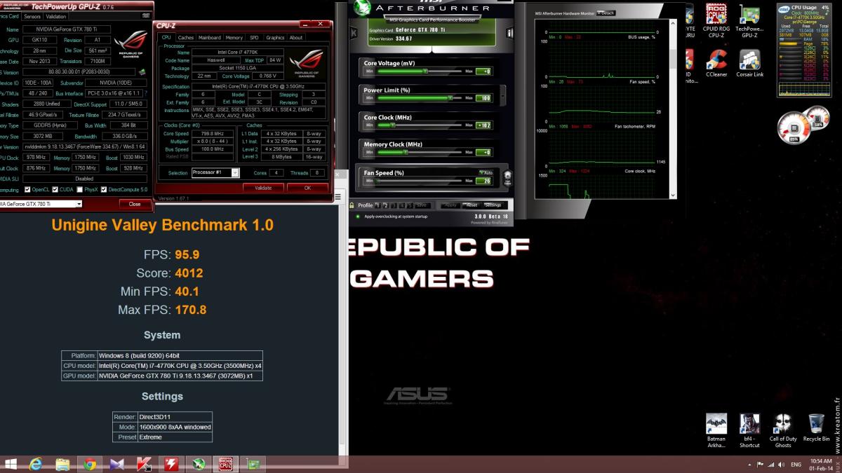The width and height of the screenshot is (842, 473).
Task: Click the Windows Start button
Action: click(11, 464)
